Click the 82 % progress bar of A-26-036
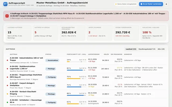The width and height of the screenshot is (172, 107). (x=76, y=70)
